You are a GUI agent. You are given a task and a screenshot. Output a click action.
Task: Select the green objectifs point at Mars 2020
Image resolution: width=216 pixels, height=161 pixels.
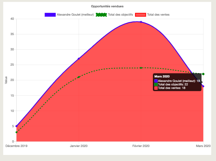pyautogui.click(x=203, y=74)
